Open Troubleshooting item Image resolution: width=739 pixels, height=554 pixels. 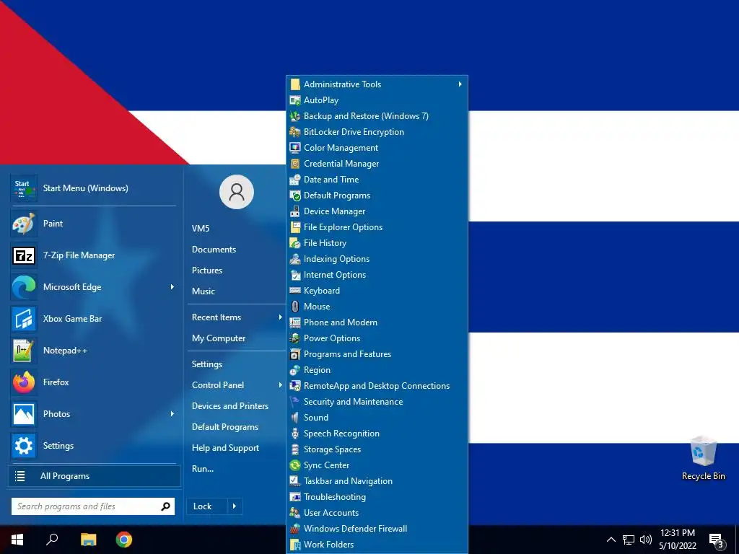coord(377,496)
